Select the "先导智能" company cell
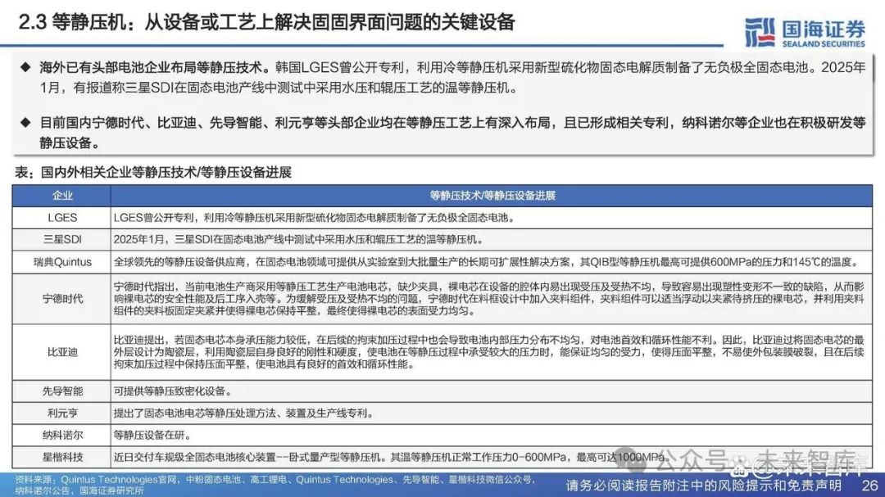The height and width of the screenshot is (497, 885). click(61, 391)
